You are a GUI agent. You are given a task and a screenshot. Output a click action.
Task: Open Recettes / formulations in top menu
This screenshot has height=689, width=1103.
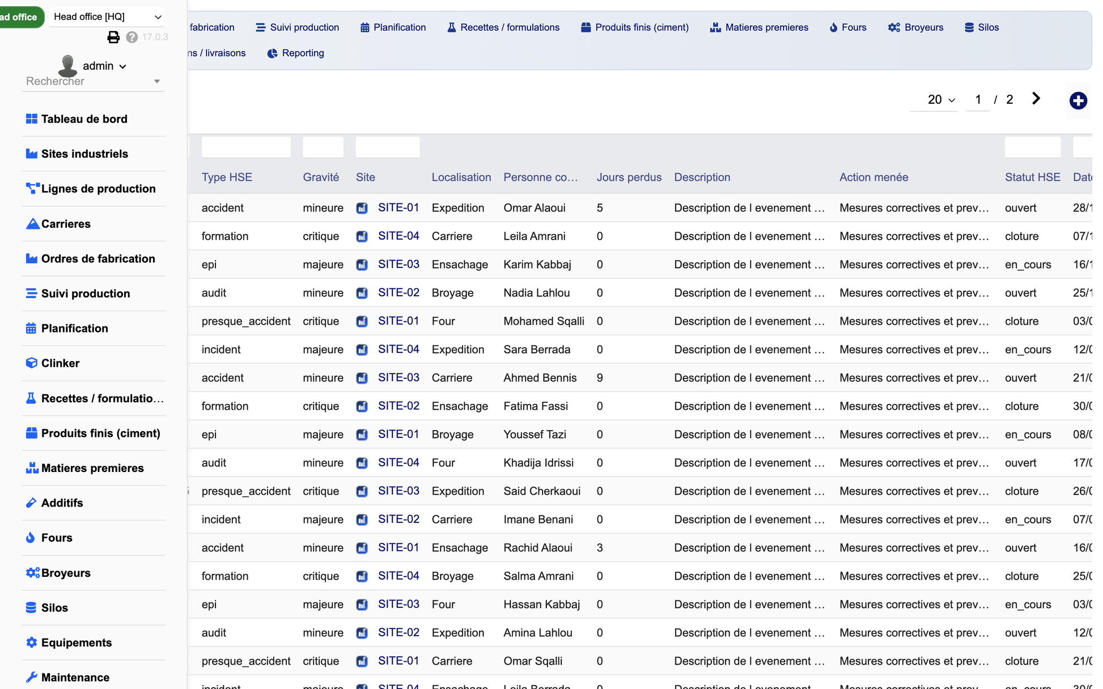[503, 27]
